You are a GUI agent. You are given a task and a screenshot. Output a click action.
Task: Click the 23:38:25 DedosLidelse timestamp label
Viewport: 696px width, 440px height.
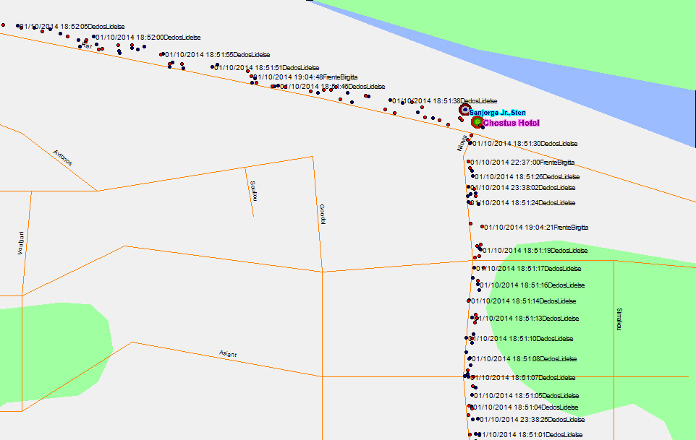click(x=532, y=419)
